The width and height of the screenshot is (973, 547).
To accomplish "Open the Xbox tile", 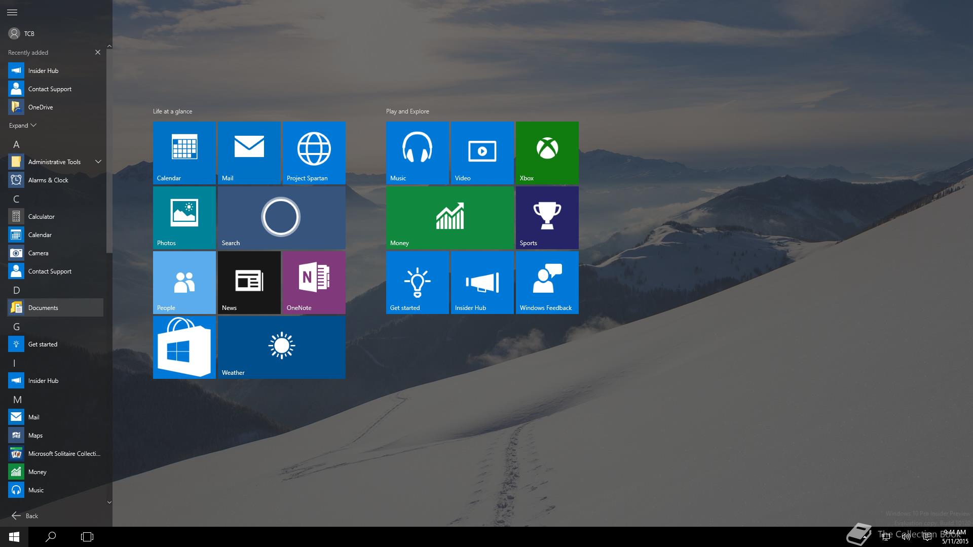I will [547, 152].
